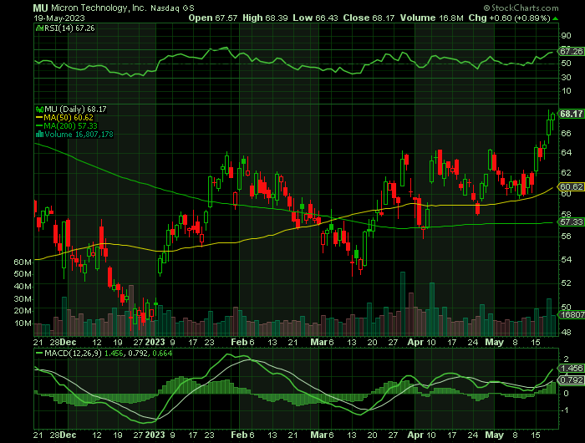Click the 57.33 MA(200) tag on right axis

(x=571, y=222)
